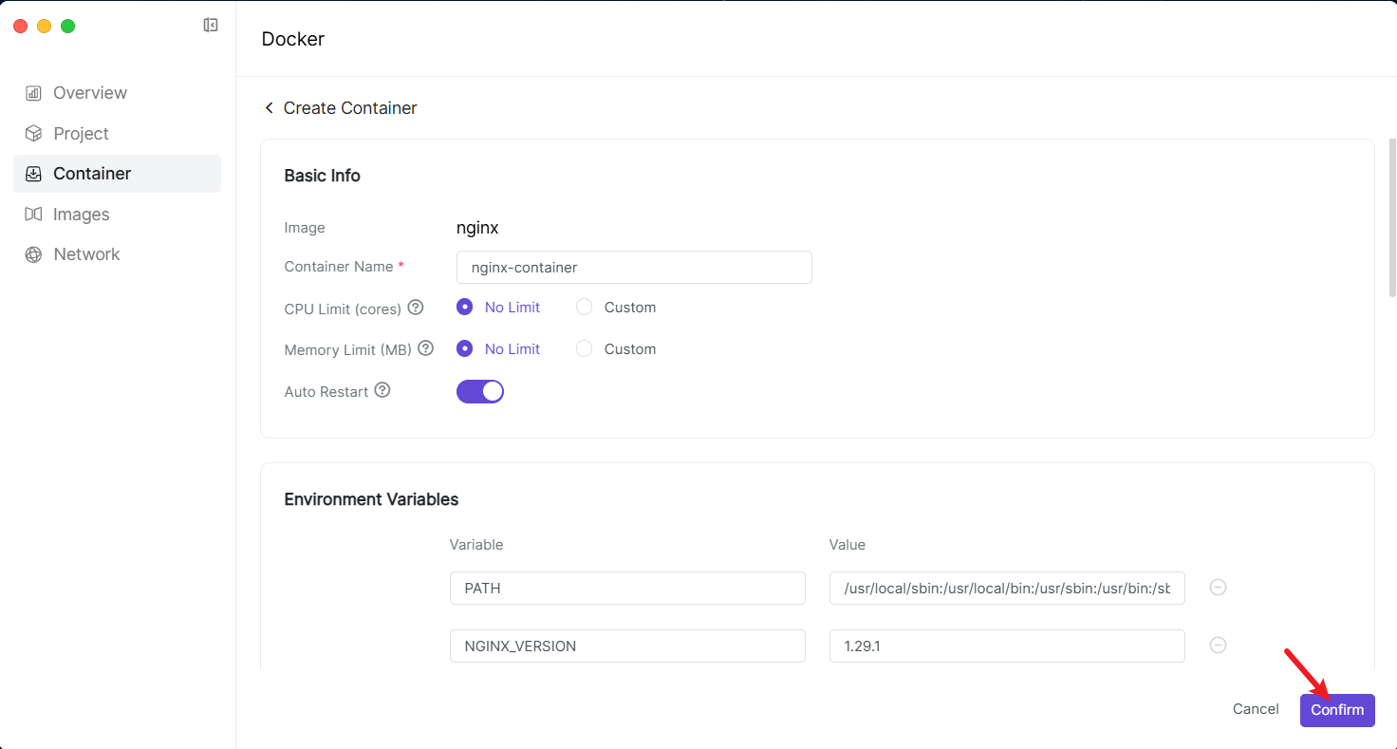Remove the NGINX_VERSION variable row
This screenshot has width=1397, height=749.
1218,646
